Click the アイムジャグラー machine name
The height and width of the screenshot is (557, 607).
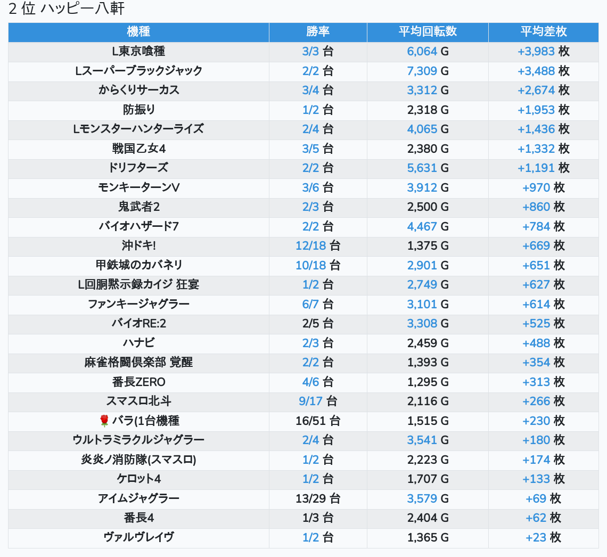138,498
